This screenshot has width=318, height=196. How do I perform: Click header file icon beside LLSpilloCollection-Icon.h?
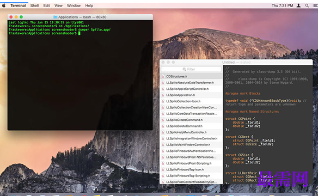click(x=163, y=101)
